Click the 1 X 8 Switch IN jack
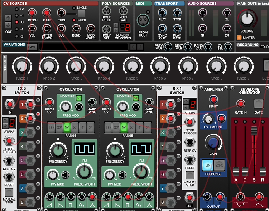This screenshot has height=211, width=269. (10, 104)
